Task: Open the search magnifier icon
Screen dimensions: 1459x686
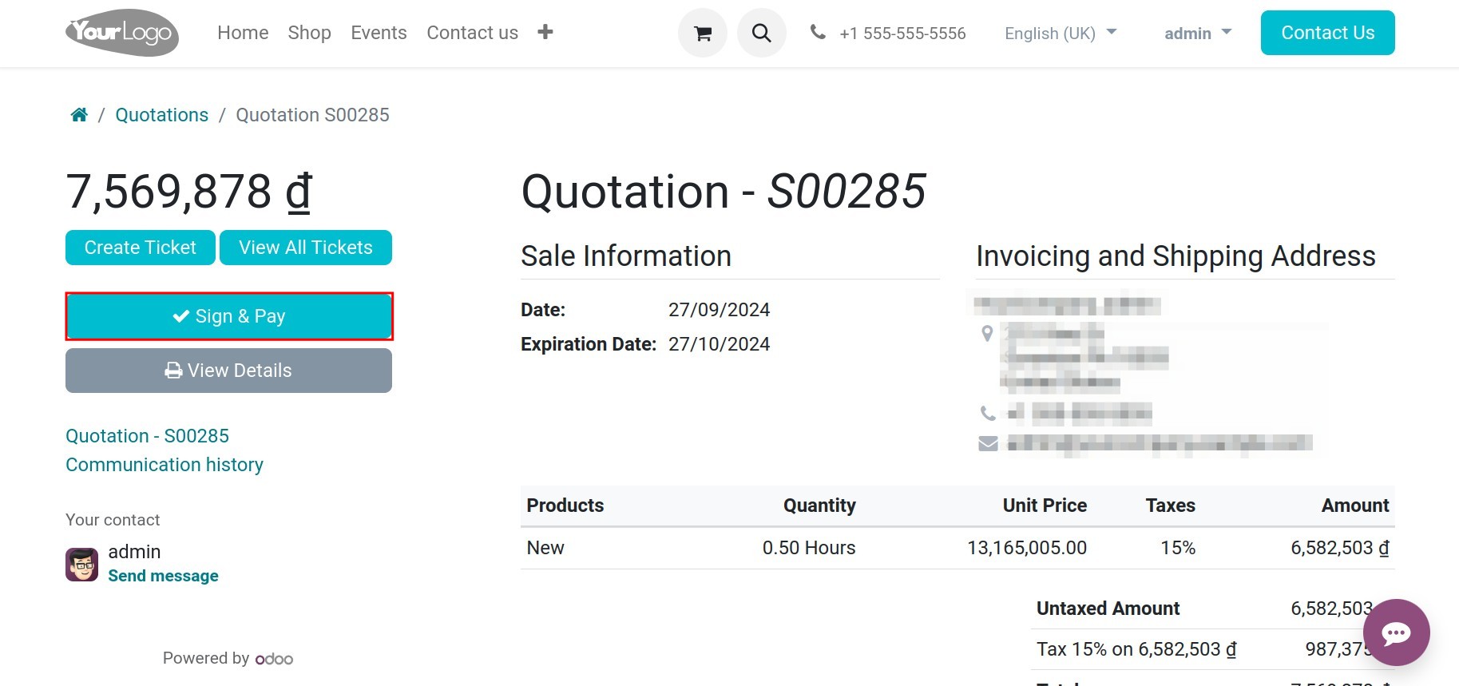Action: pyautogui.click(x=762, y=33)
